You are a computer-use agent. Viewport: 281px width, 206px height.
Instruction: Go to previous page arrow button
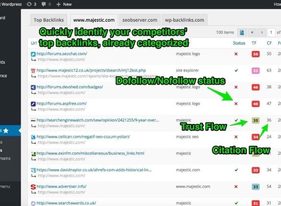coord(262,33)
